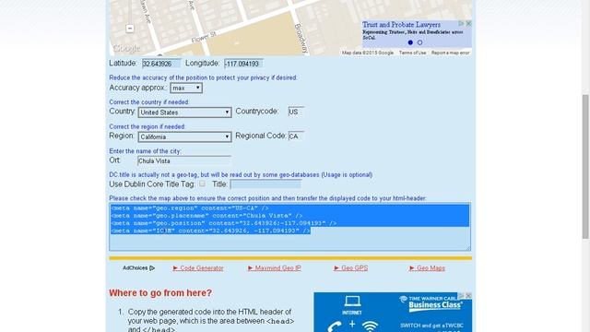This screenshot has height=332, width=590.
Task: Close the Time Warner Cable ad
Action: [468, 295]
